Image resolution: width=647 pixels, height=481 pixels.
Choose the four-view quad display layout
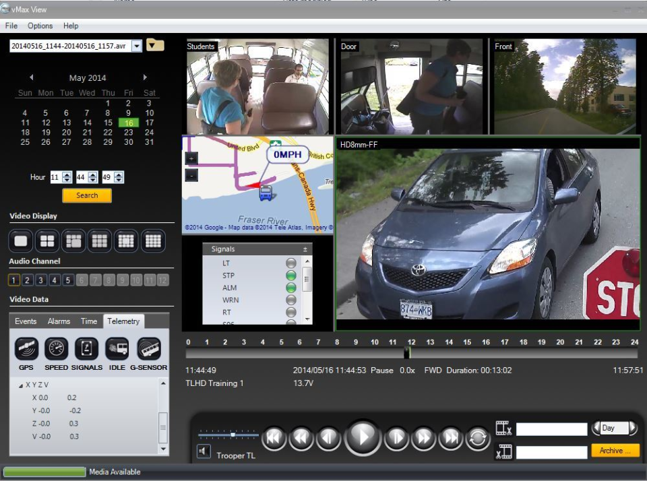47,241
